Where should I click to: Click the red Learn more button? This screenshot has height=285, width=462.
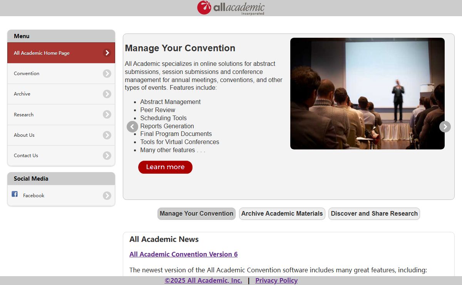(x=165, y=167)
